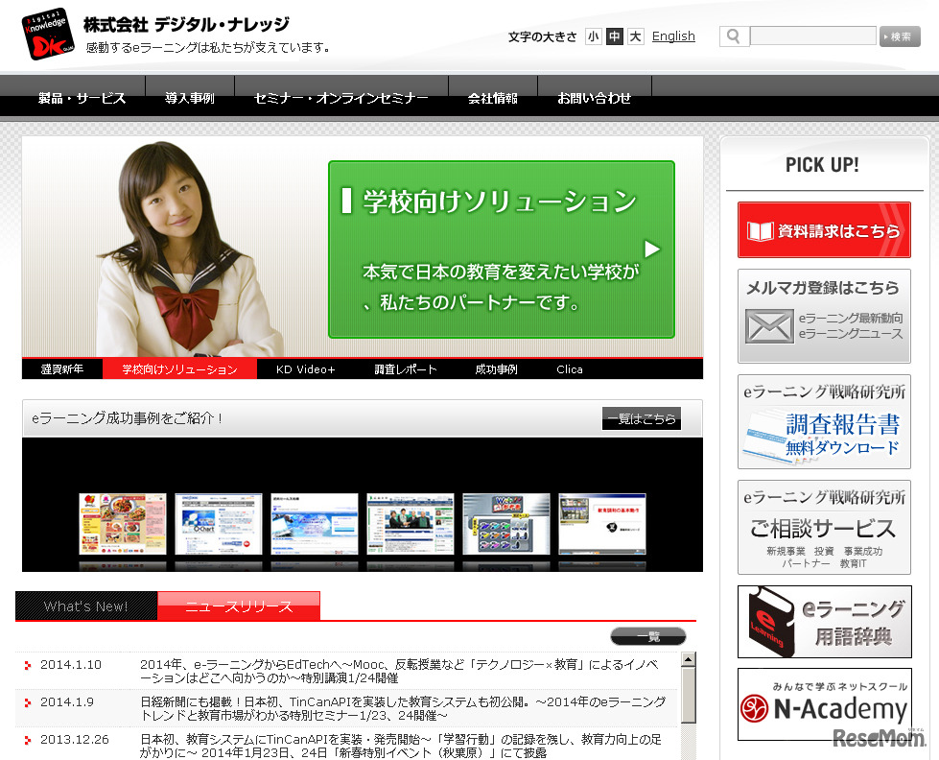939x760 pixels.
Task: Switch text size to 小
Action: [x=593, y=36]
